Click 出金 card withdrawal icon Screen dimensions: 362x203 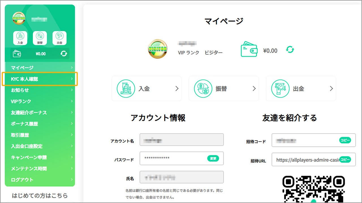tap(280, 89)
